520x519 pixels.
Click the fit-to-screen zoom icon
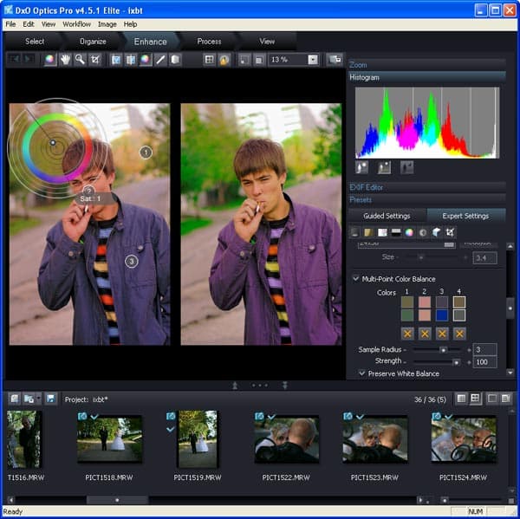[244, 60]
